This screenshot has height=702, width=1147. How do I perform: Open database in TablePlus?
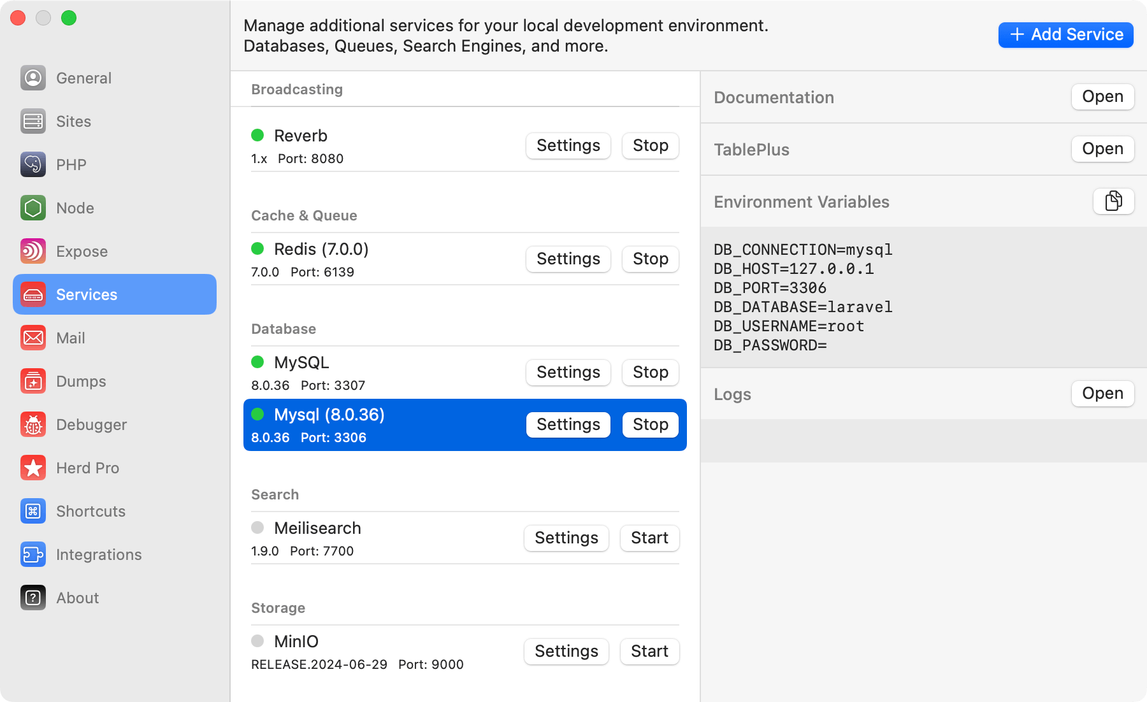[1102, 149]
